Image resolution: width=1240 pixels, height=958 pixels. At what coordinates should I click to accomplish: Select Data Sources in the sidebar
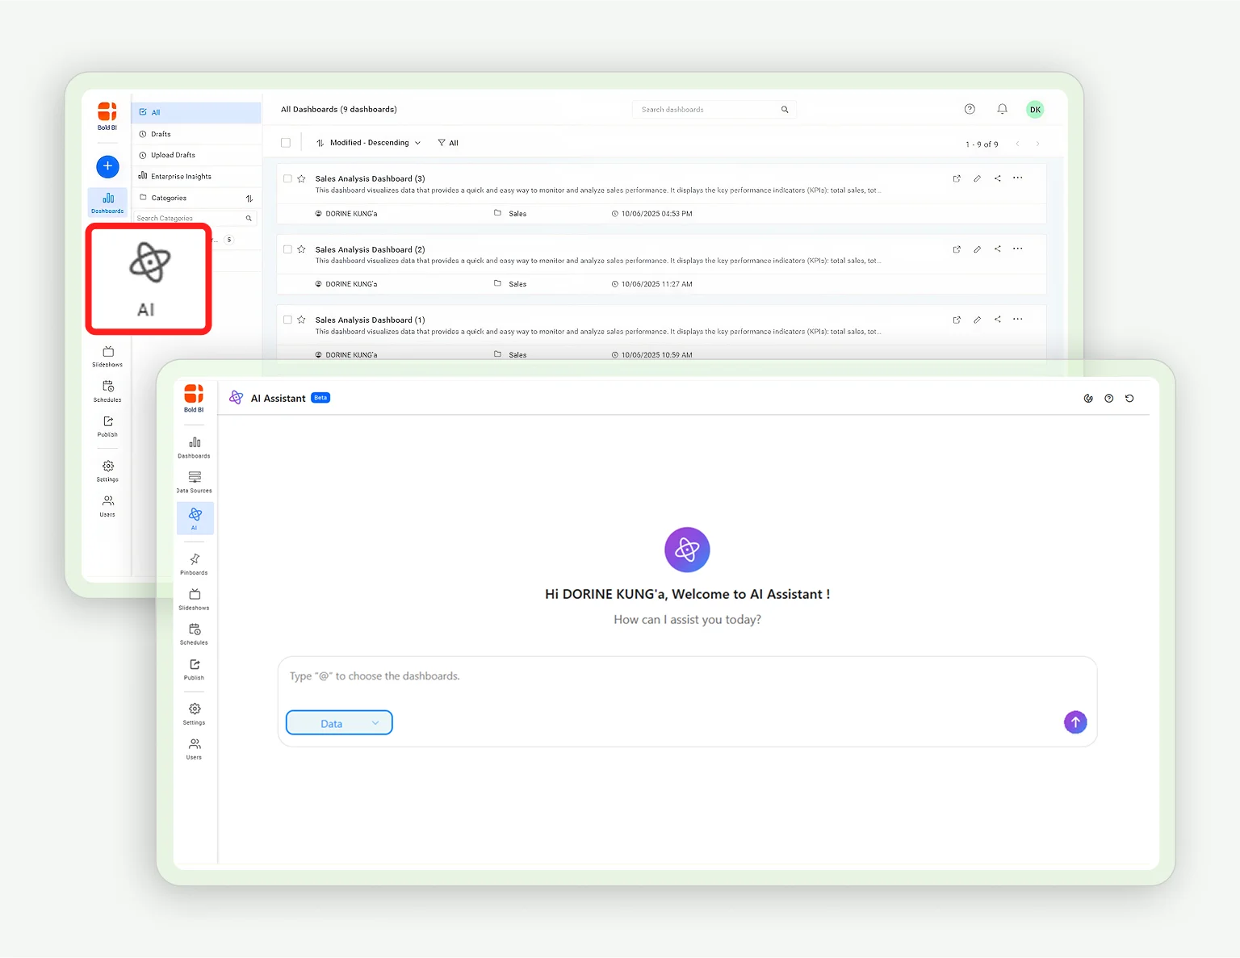pyautogui.click(x=194, y=480)
